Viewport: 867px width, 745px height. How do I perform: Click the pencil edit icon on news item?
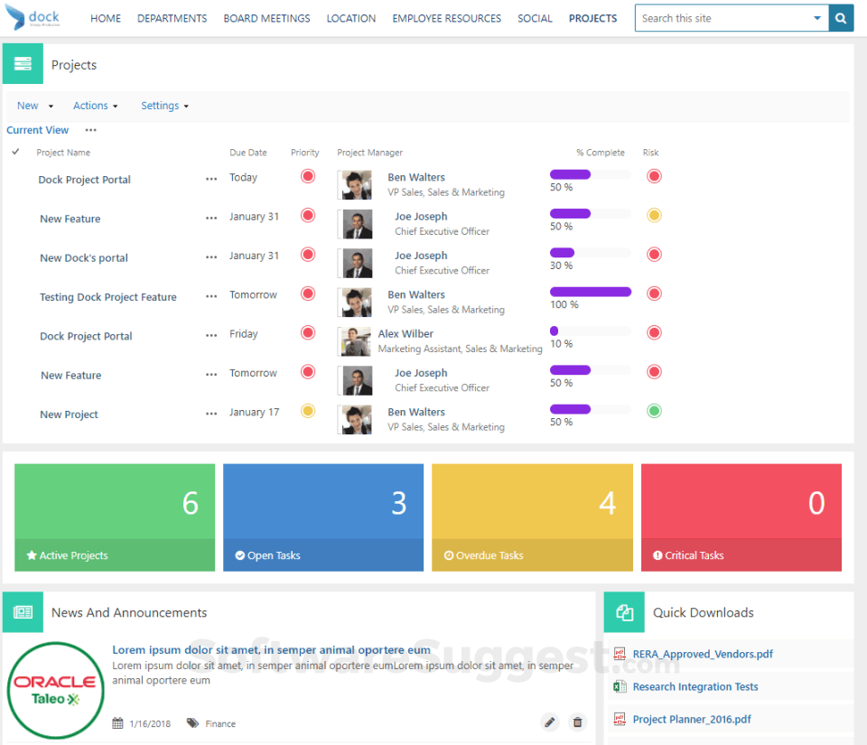[550, 722]
